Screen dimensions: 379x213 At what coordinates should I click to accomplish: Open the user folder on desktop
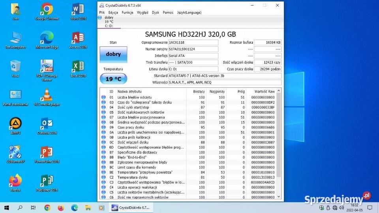tap(15, 11)
